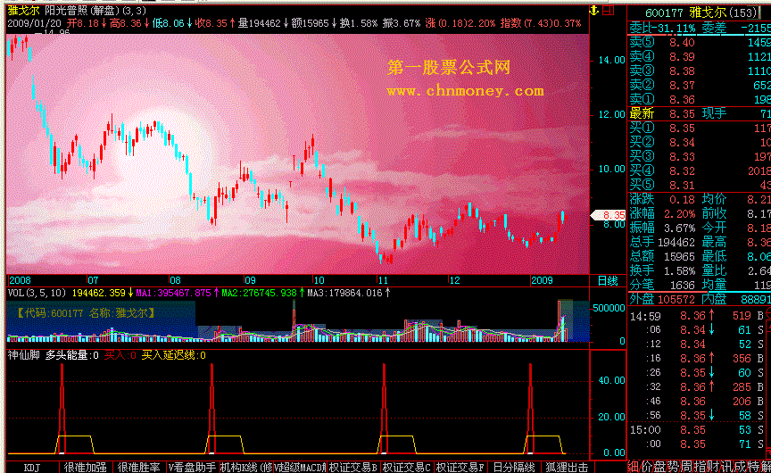Viewport: 771px width, 473px height.
Task: Switch to the 很准加强 indicator tab
Action: (86, 468)
